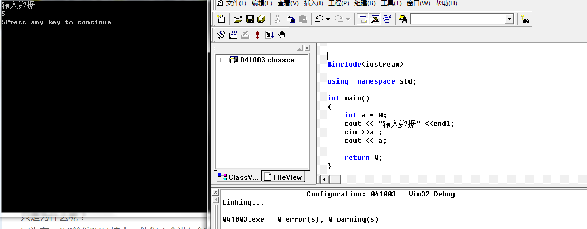Open the 查看(V) menu
The image size is (587, 229).
(x=288, y=3)
